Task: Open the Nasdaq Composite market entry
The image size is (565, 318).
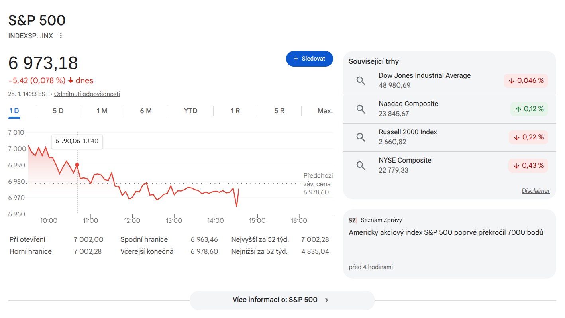Action: tap(449, 109)
